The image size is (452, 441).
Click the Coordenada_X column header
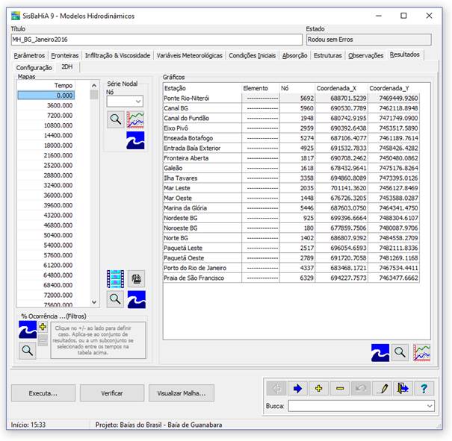pyautogui.click(x=341, y=88)
